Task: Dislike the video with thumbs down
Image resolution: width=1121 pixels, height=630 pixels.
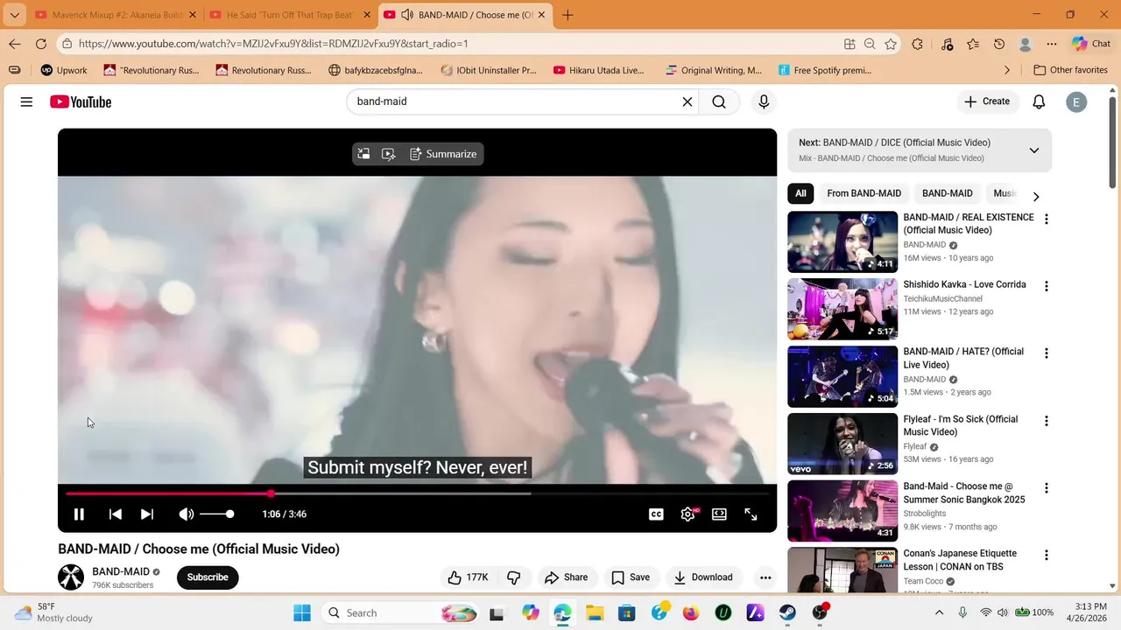Action: (x=514, y=577)
